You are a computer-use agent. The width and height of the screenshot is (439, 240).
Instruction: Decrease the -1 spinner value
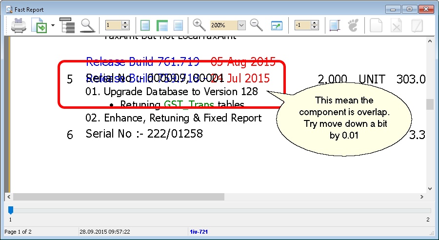pos(315,27)
